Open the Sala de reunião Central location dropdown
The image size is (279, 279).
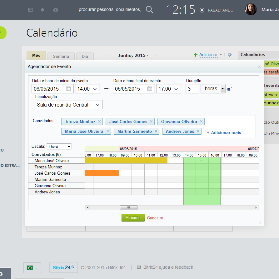(69, 105)
